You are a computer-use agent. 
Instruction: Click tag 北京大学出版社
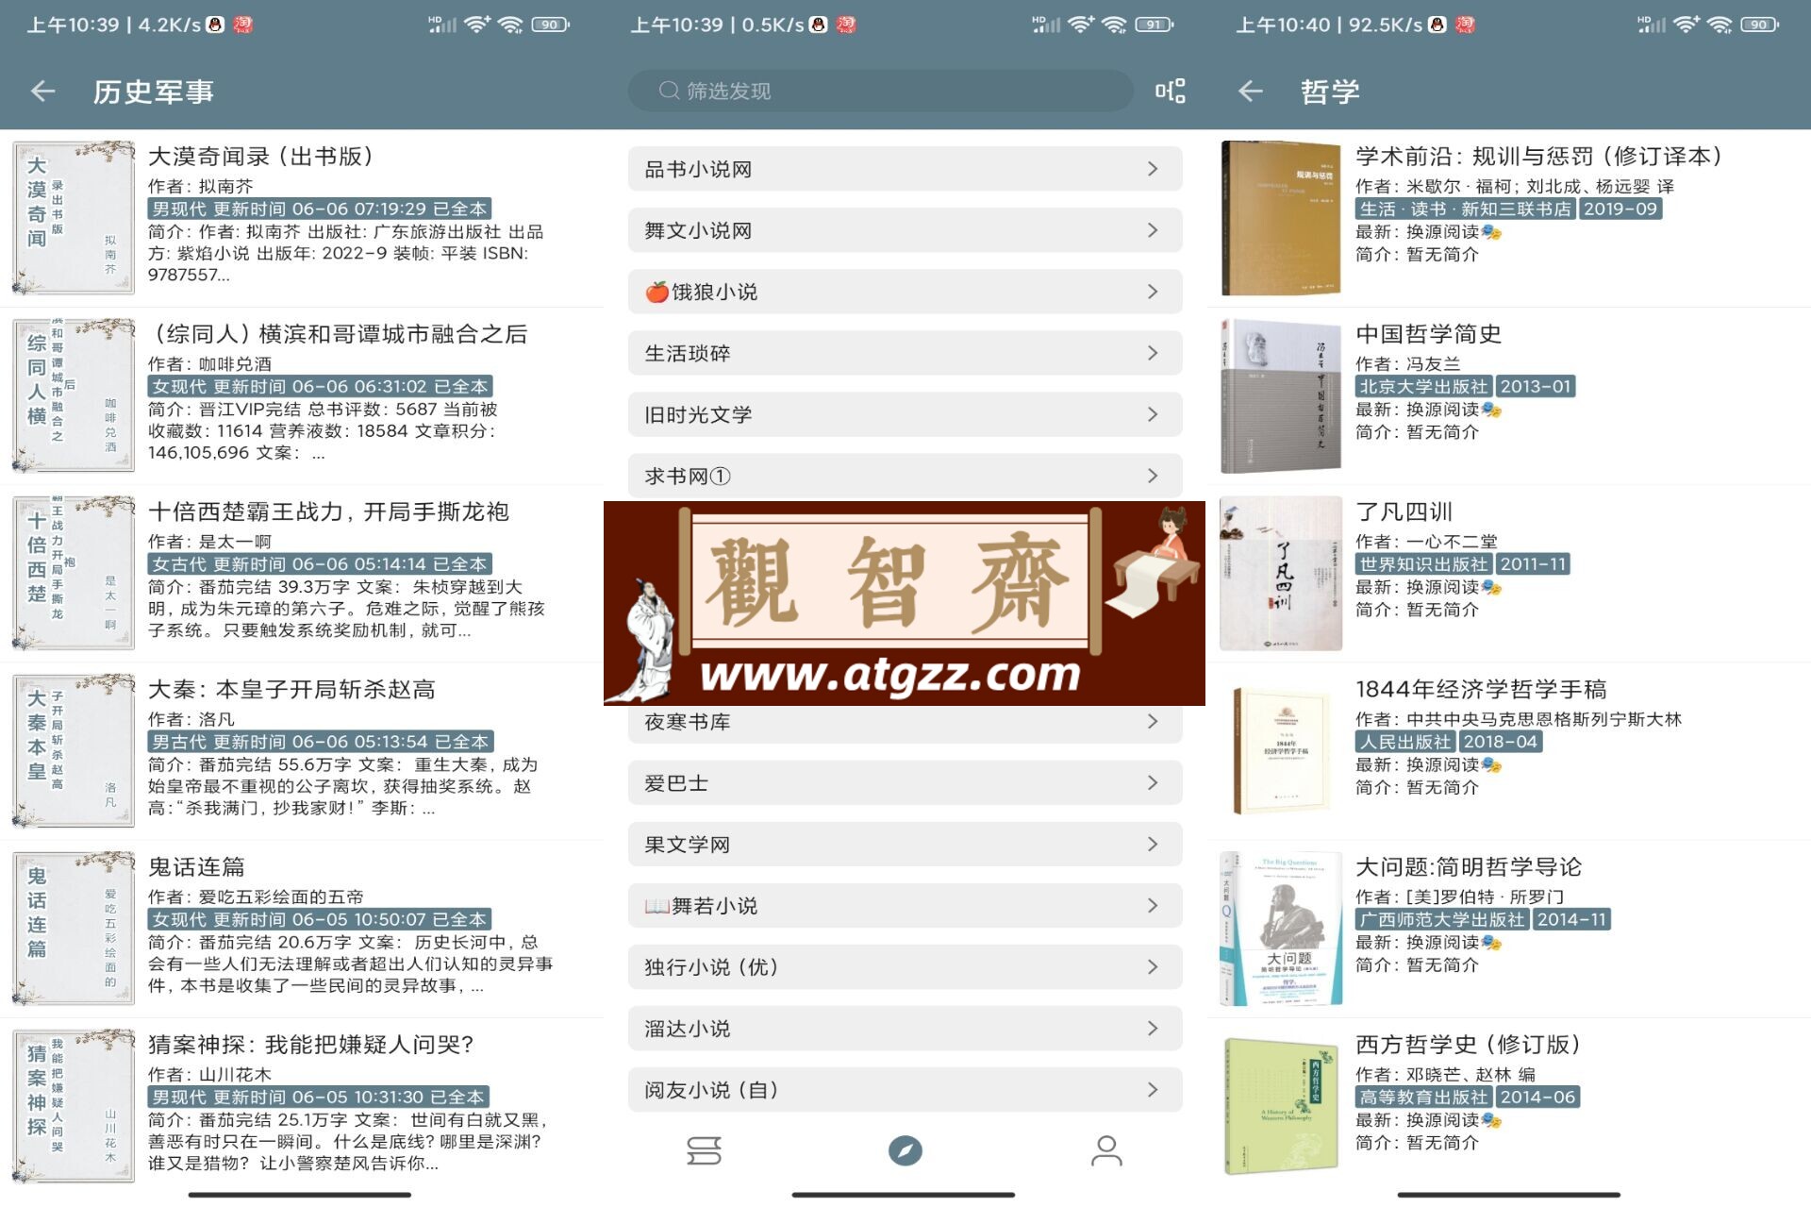pos(1424,386)
